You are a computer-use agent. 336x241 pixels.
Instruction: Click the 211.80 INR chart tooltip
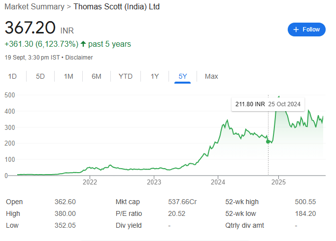[268, 104]
